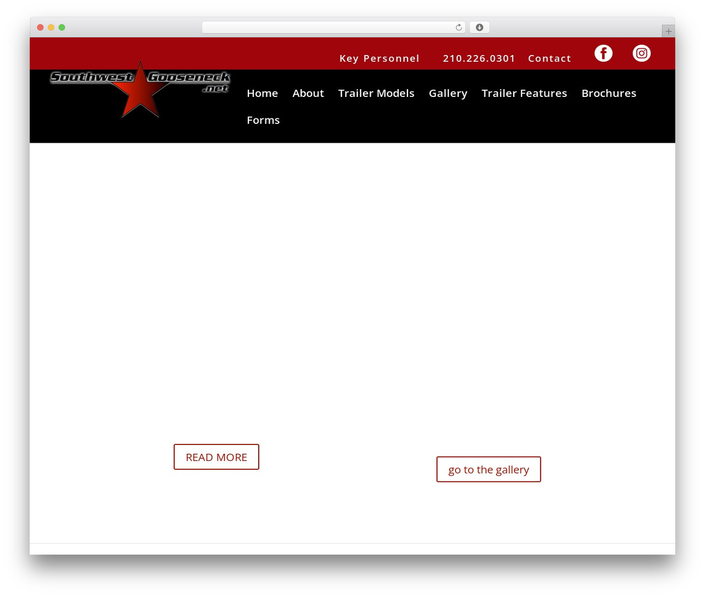The width and height of the screenshot is (705, 597).
Task: Open Trailer Features in the navigation
Action: 524,94
